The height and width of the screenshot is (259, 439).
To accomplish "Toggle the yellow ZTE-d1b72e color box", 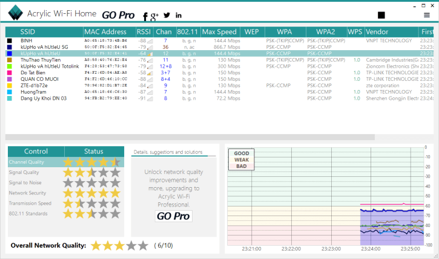I will [x=10, y=86].
